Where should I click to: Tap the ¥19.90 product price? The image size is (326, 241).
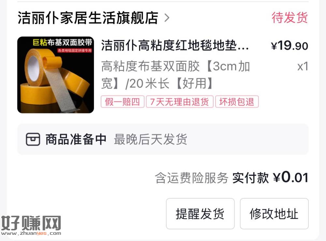289,46
